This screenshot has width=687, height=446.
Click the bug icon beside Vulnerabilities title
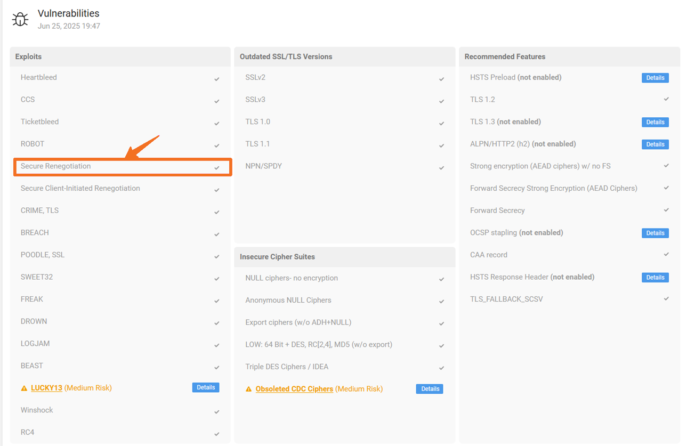tap(20, 19)
